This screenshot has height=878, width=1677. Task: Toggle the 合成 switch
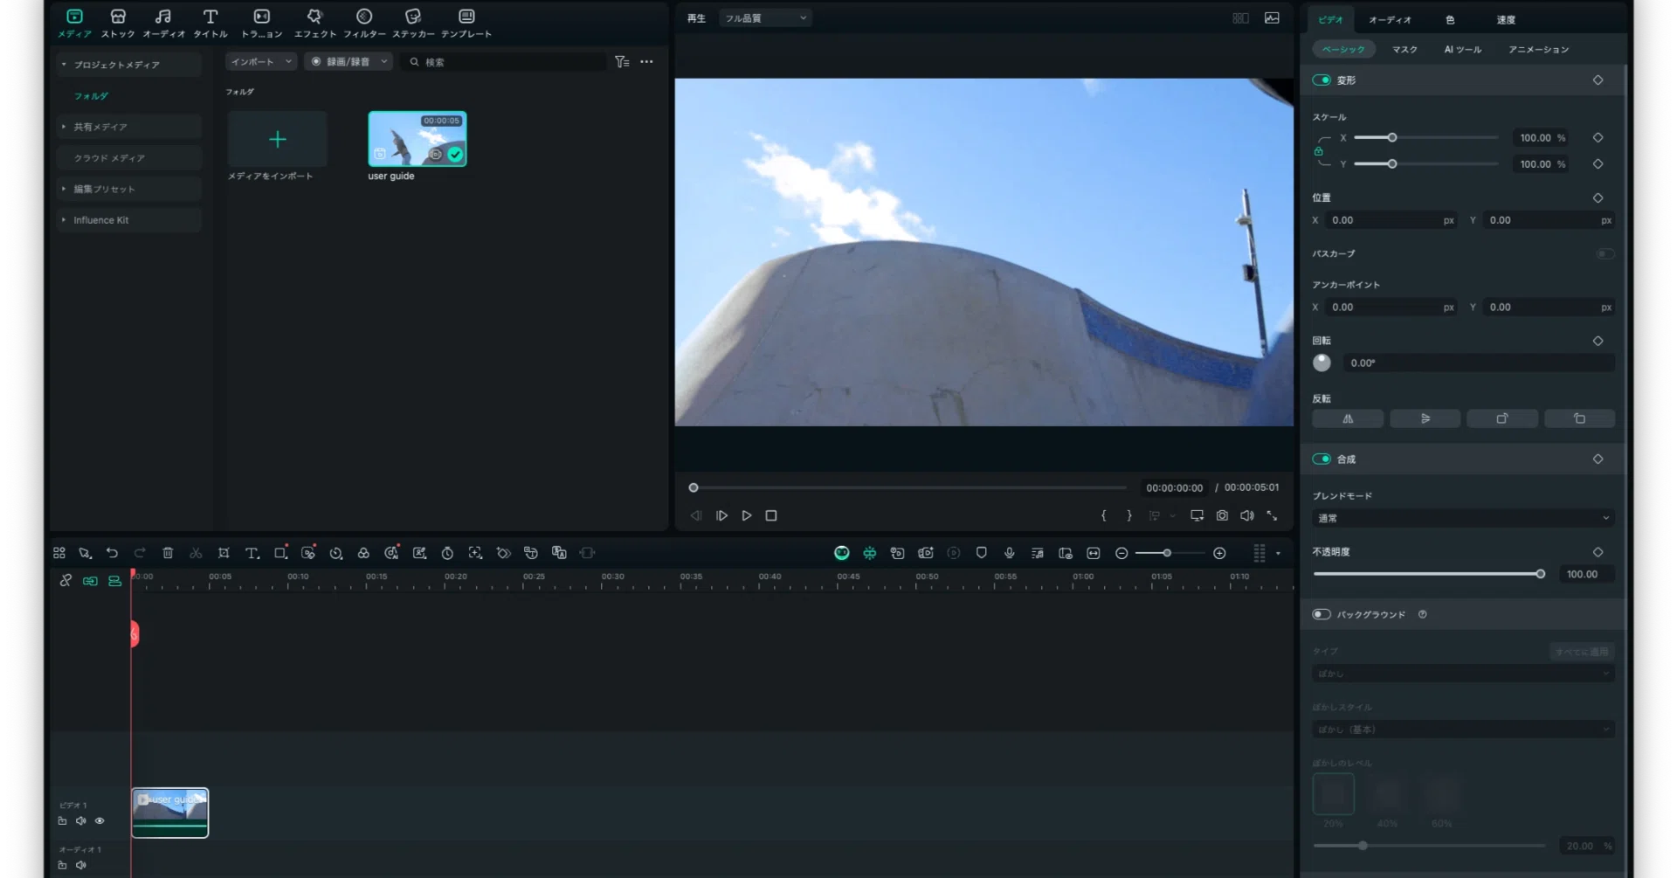(x=1322, y=460)
